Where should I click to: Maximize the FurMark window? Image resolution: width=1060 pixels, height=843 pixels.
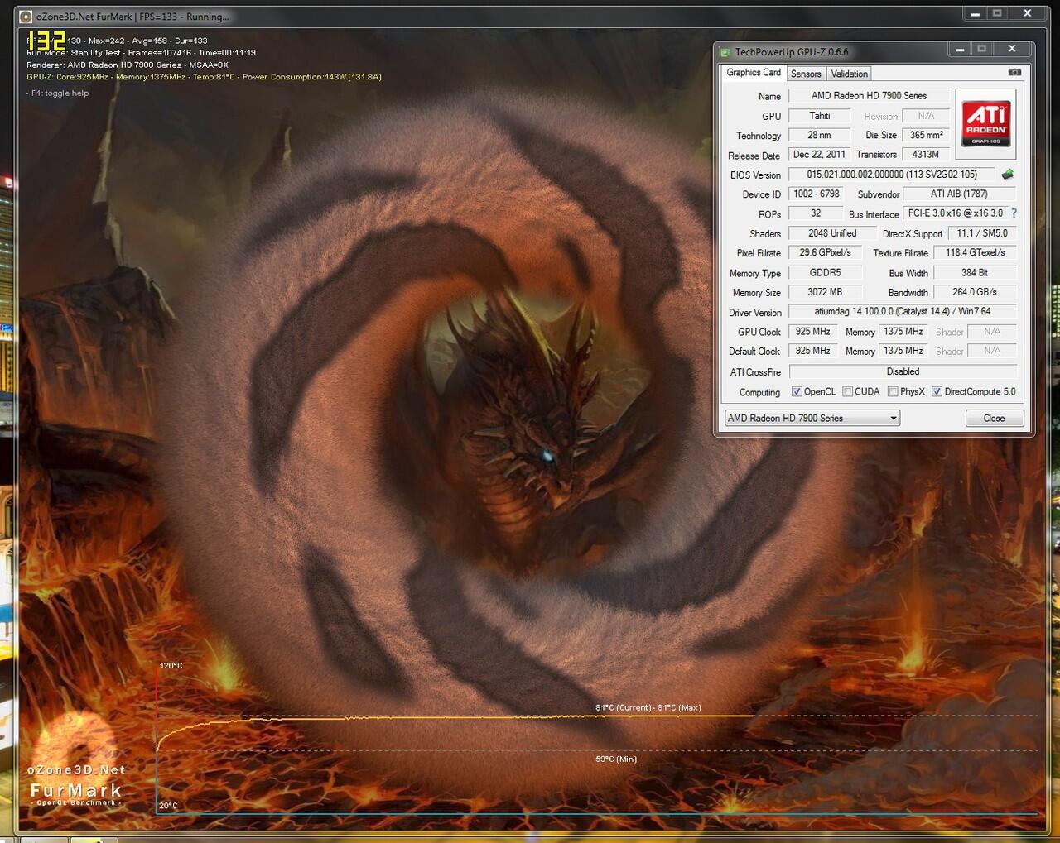coord(997,14)
